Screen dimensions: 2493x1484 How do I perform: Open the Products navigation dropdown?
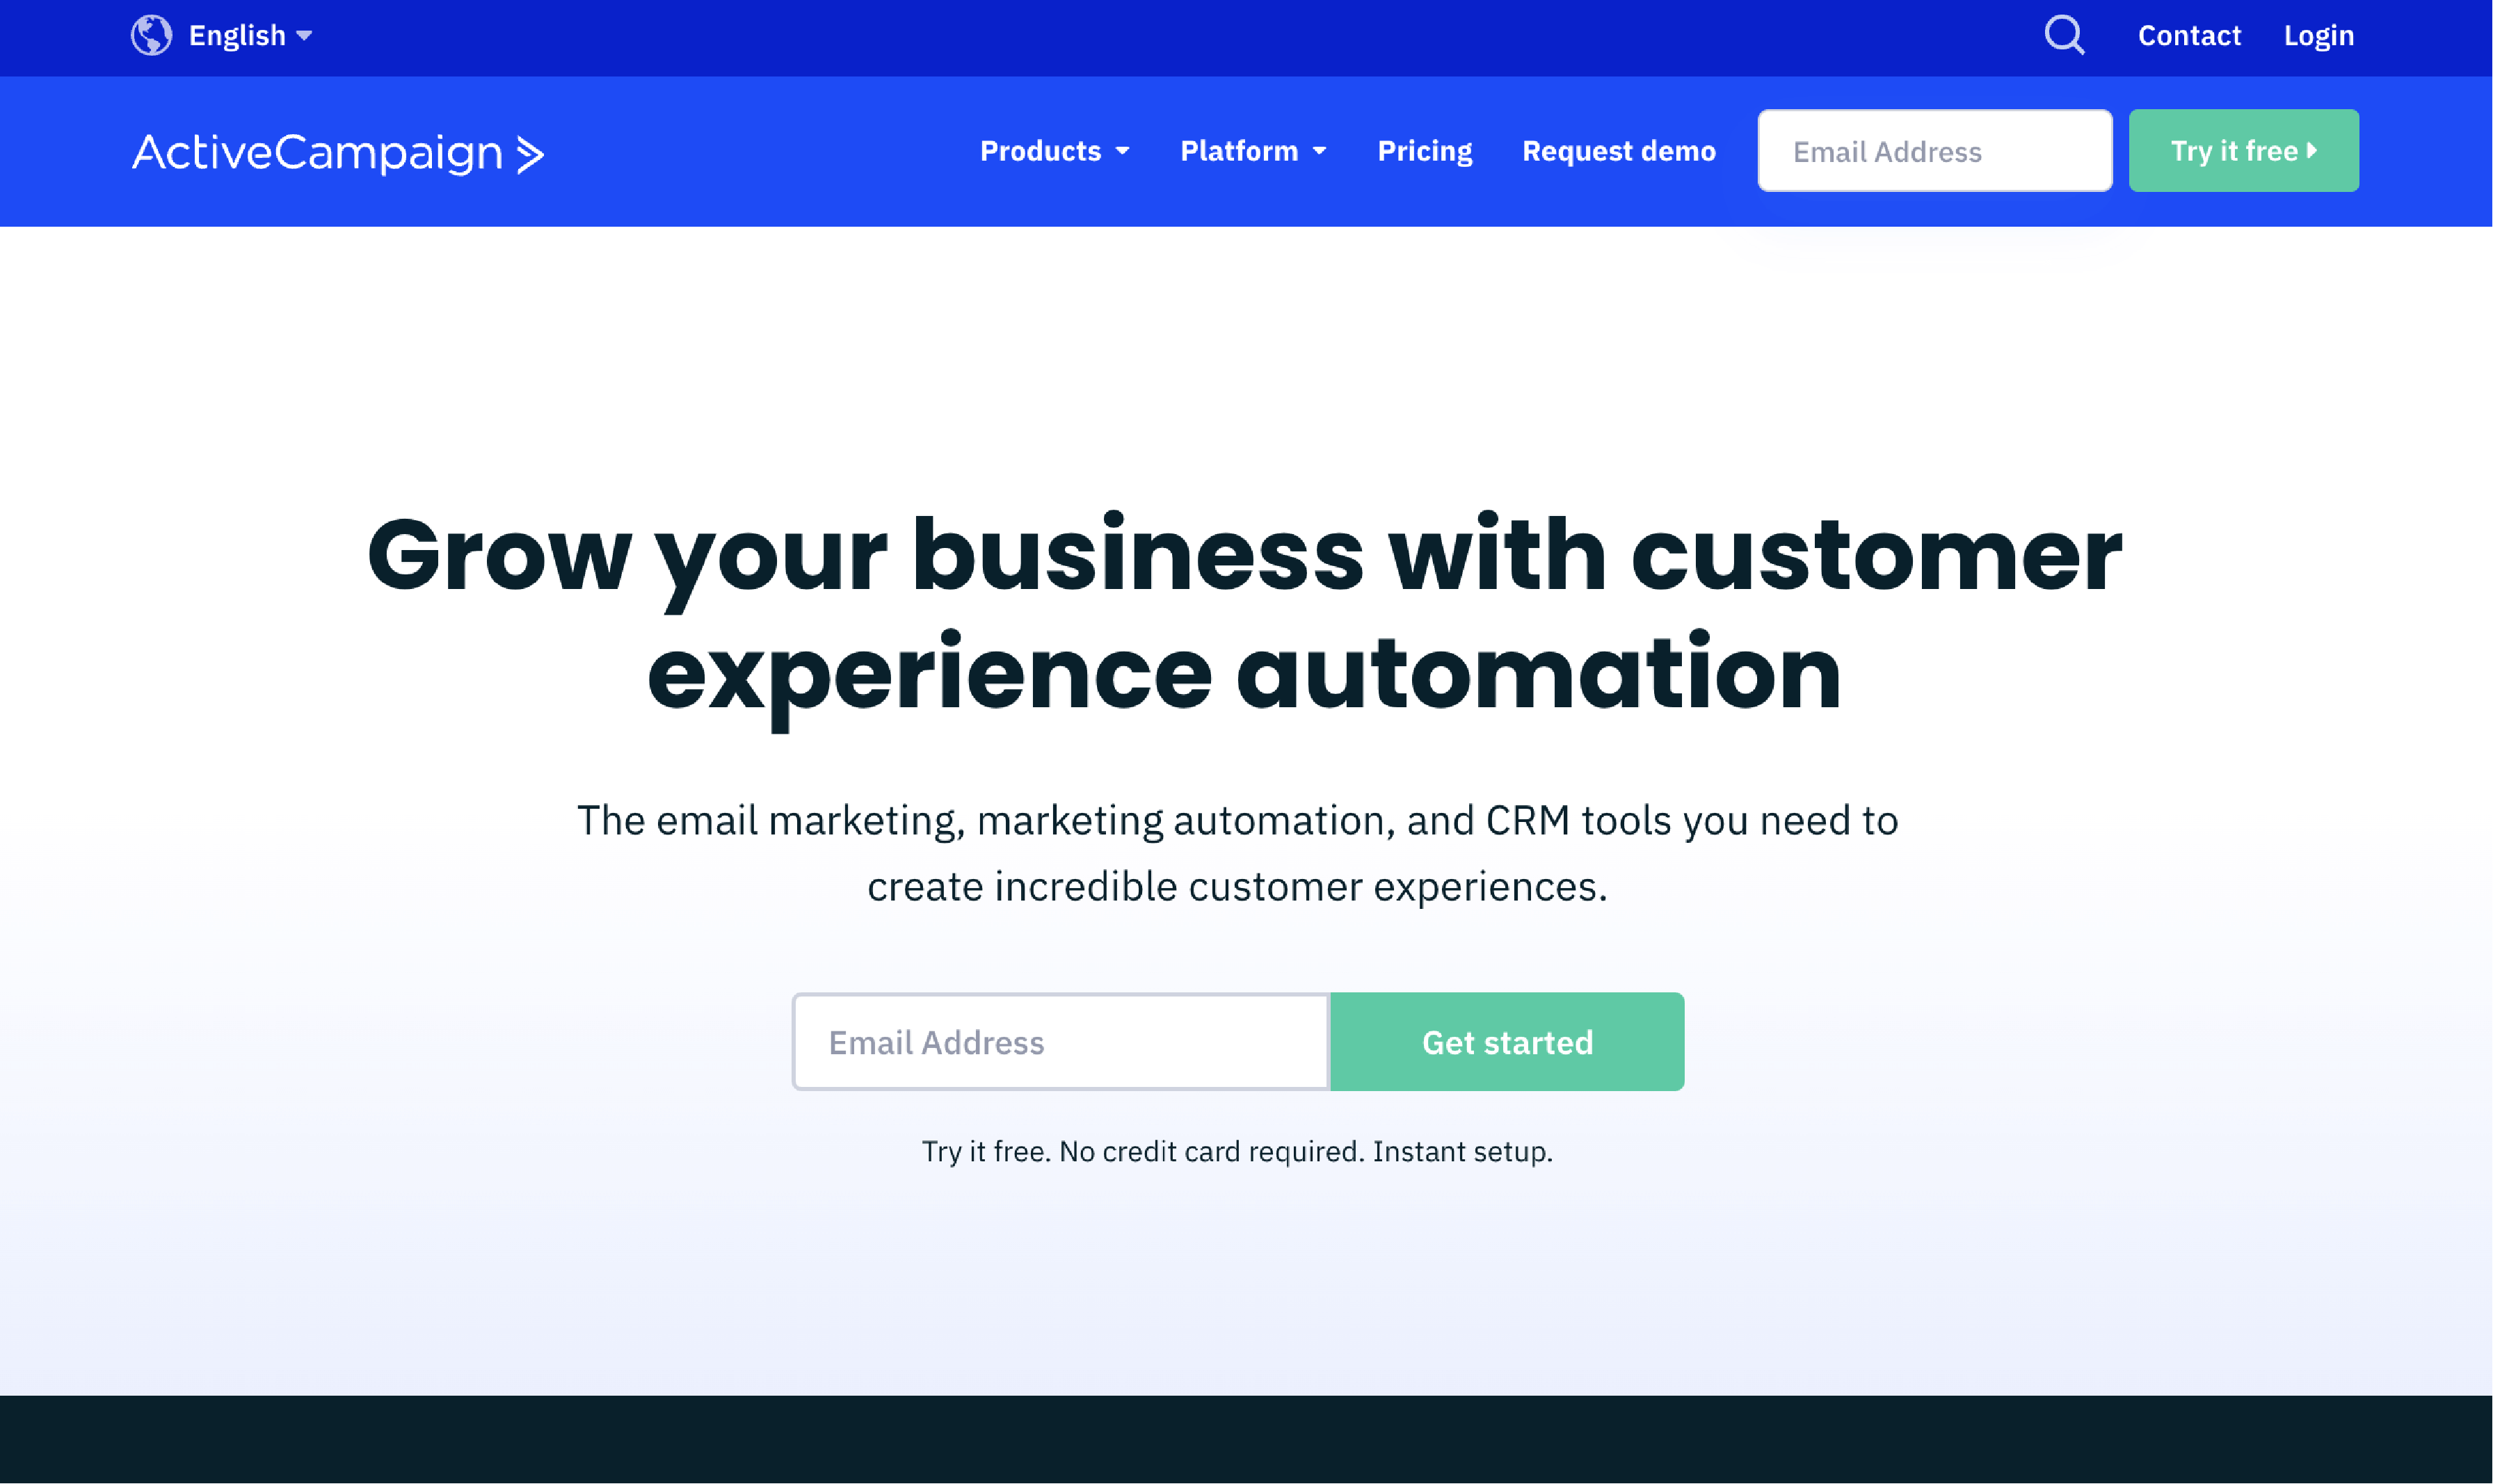click(x=1053, y=150)
